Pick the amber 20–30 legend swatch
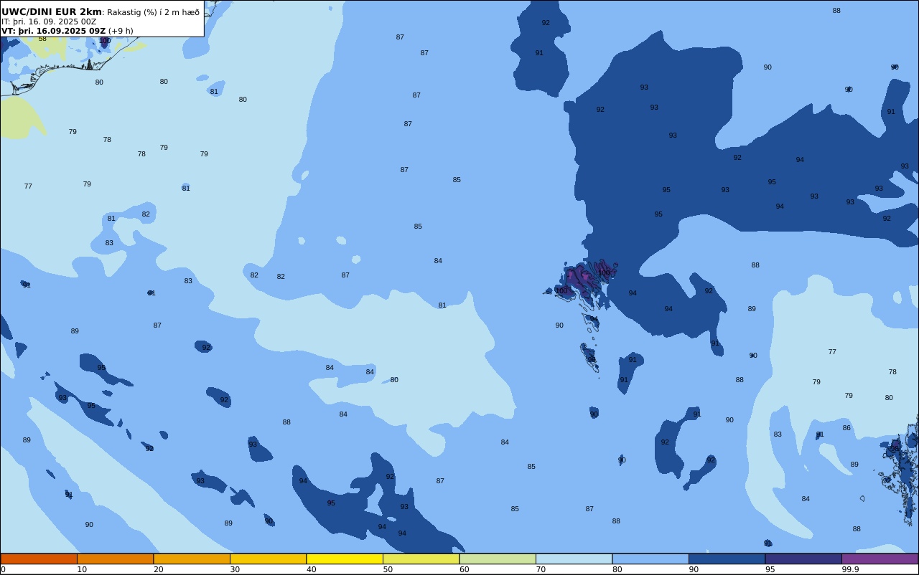Image resolution: width=919 pixels, height=575 pixels. pos(192,559)
